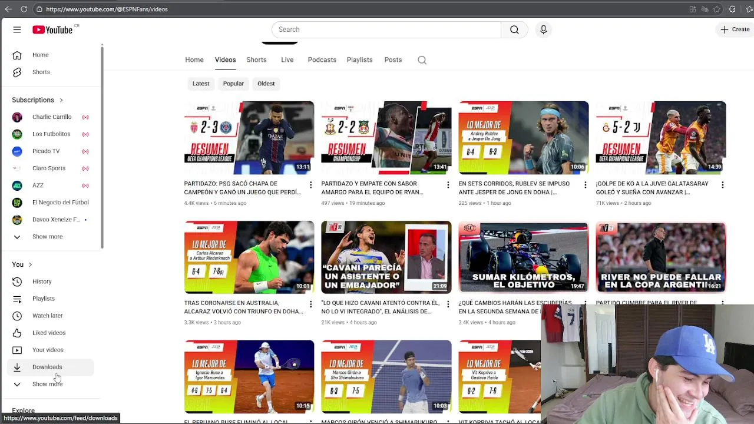Open the Los Futbolitos channel
Image resolution: width=754 pixels, height=424 pixels.
pos(51,134)
